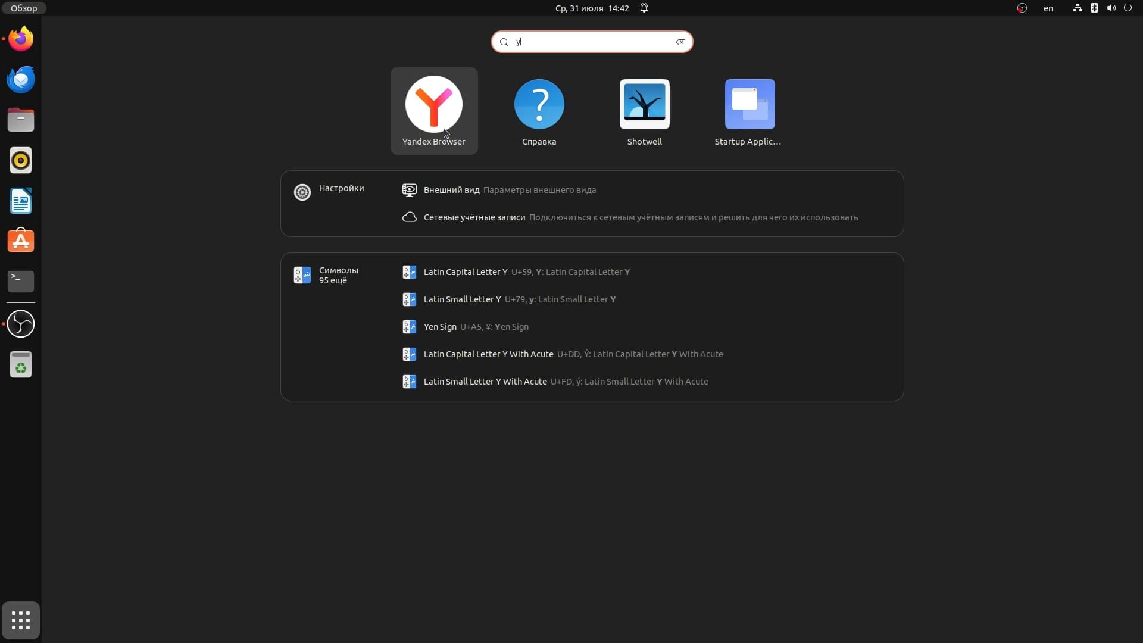Select Latin Small Letter Y With Acute
This screenshot has width=1143, height=643.
(x=648, y=382)
